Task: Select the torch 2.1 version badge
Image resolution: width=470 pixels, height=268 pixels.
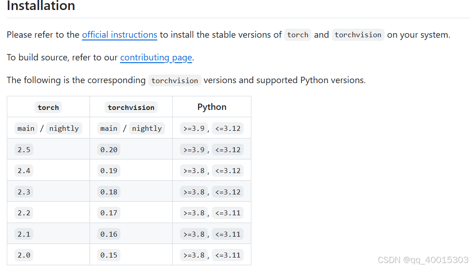Action: click(24, 233)
